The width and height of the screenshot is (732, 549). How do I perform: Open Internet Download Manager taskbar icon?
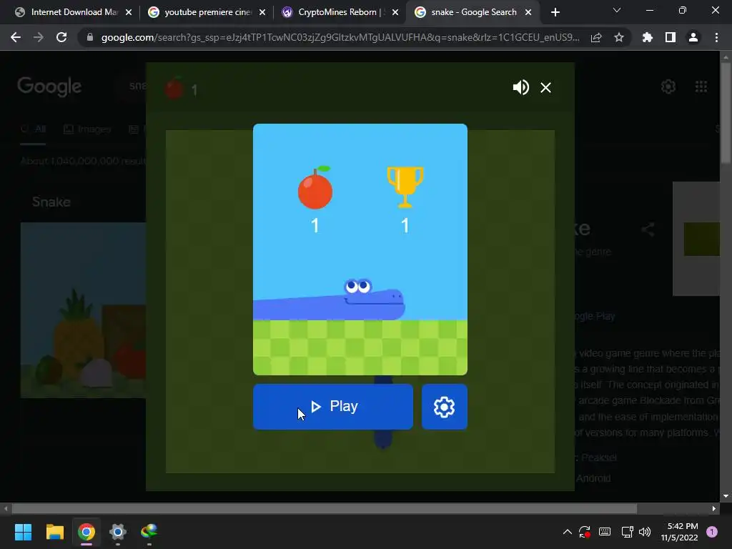149,532
